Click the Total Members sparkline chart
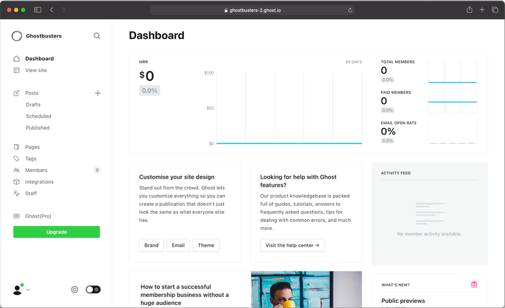The image size is (505, 308). 452,72
